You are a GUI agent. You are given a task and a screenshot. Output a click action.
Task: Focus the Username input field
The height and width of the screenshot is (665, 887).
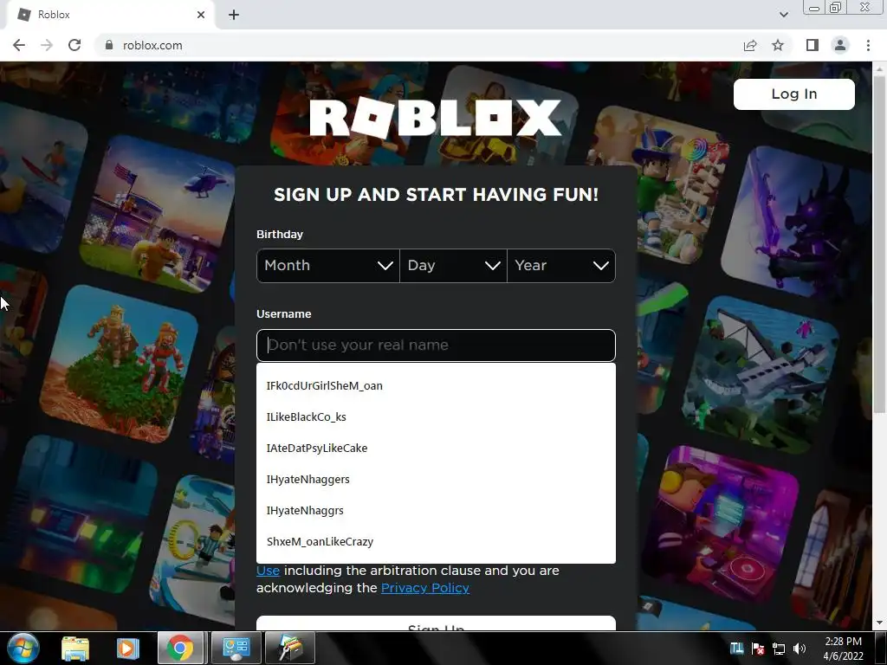coord(436,345)
